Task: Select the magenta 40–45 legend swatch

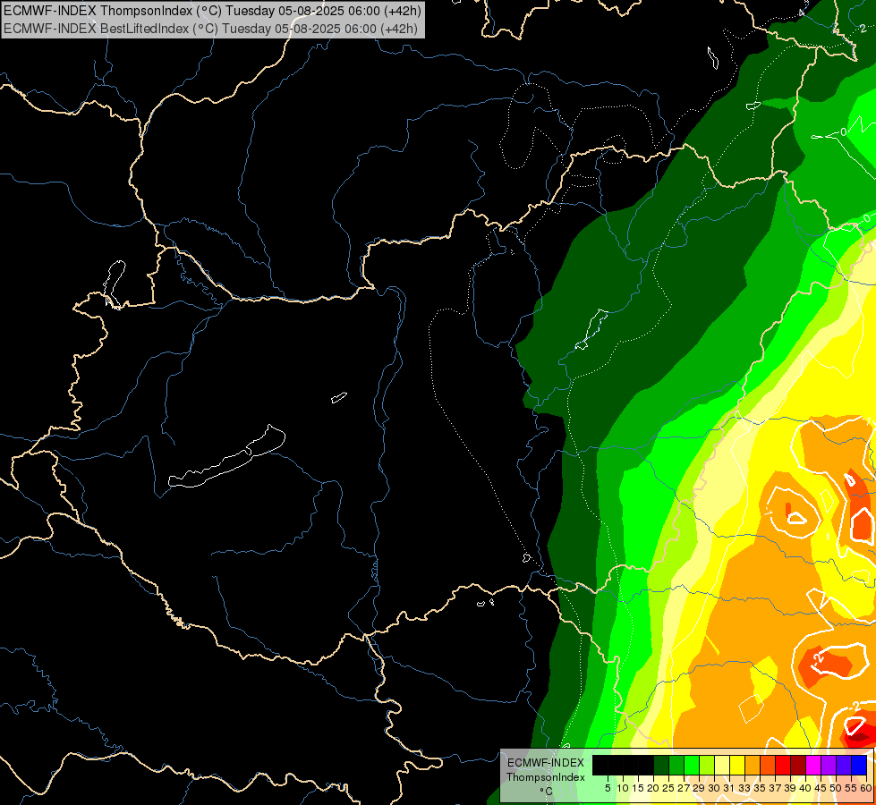Action: [813, 765]
